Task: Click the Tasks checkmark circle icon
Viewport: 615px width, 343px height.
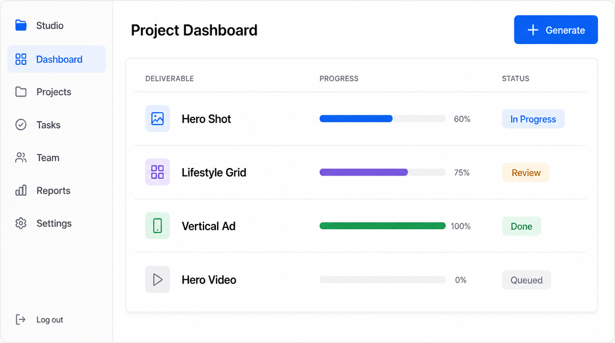Action: 21,125
